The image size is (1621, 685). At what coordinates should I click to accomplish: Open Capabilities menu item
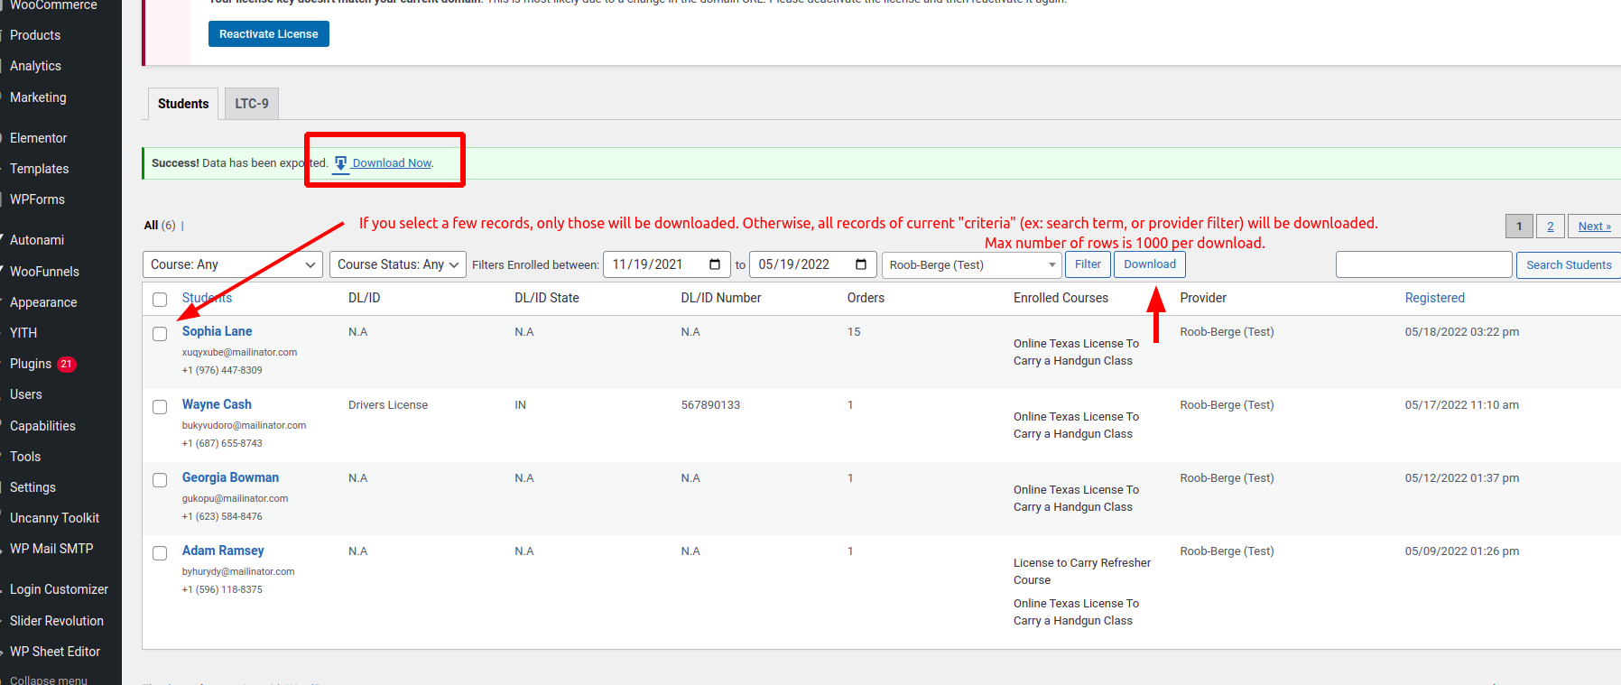click(43, 426)
